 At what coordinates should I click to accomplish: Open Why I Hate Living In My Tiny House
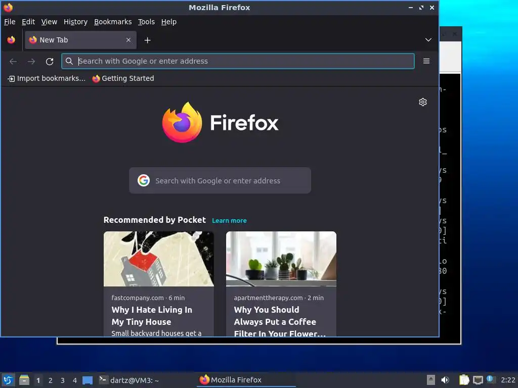[x=152, y=316]
